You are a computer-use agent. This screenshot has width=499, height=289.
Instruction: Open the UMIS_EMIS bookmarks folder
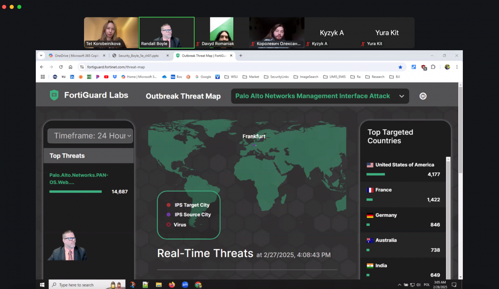334,77
